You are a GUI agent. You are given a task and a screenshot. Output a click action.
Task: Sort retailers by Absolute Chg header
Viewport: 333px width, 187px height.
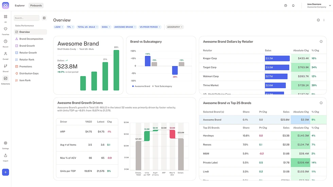[301, 50]
